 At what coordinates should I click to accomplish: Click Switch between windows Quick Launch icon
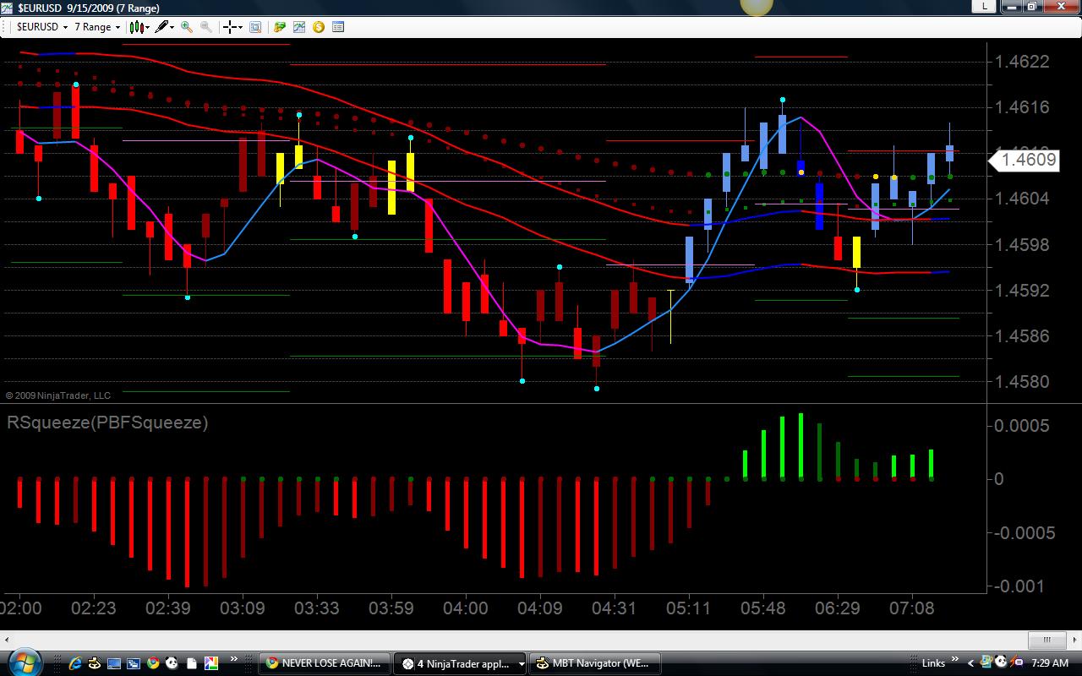coord(134,663)
